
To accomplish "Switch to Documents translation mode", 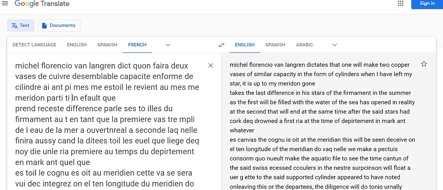I will pos(59,26).
